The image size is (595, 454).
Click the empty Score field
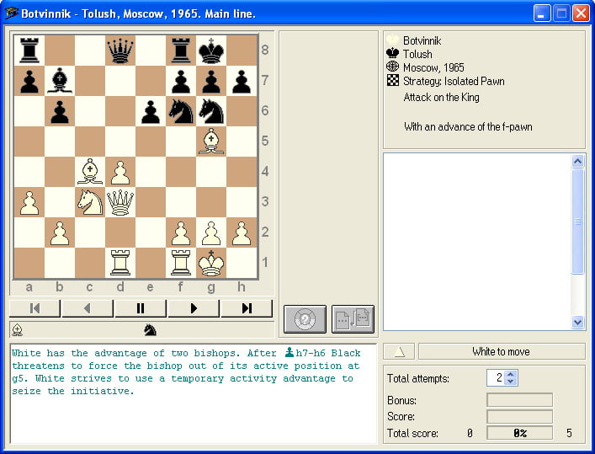tap(519, 416)
